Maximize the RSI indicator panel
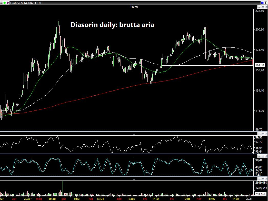The height and width of the screenshot is (201, 268). pos(263,134)
